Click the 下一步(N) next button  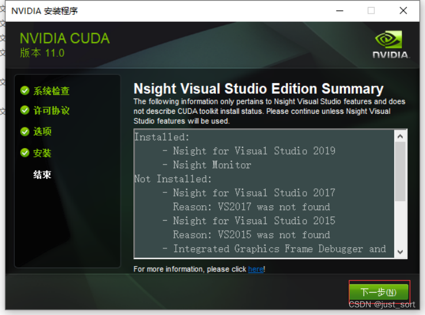coord(378,292)
